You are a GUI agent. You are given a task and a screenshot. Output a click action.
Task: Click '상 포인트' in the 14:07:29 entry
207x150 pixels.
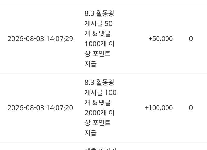pyautogui.click(x=98, y=54)
